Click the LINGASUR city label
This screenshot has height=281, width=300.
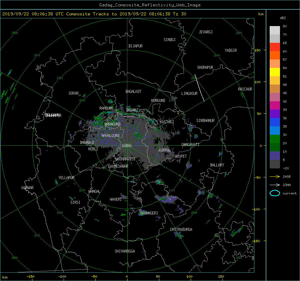coord(189,94)
